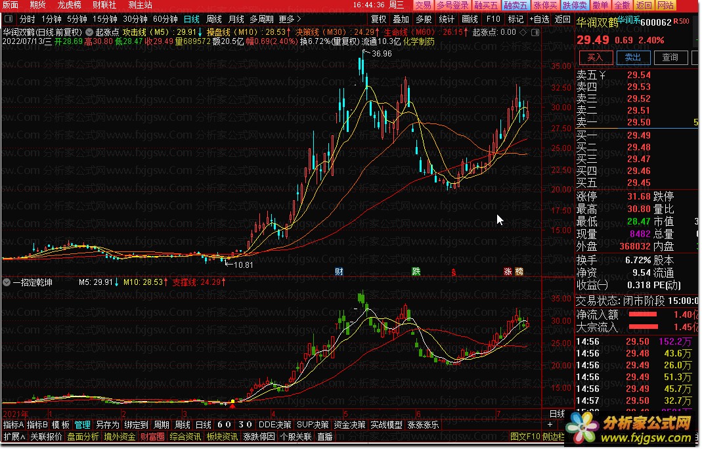This screenshot has width=702, height=449.
Task: Open the 指标A tab
Action: pos(13,425)
